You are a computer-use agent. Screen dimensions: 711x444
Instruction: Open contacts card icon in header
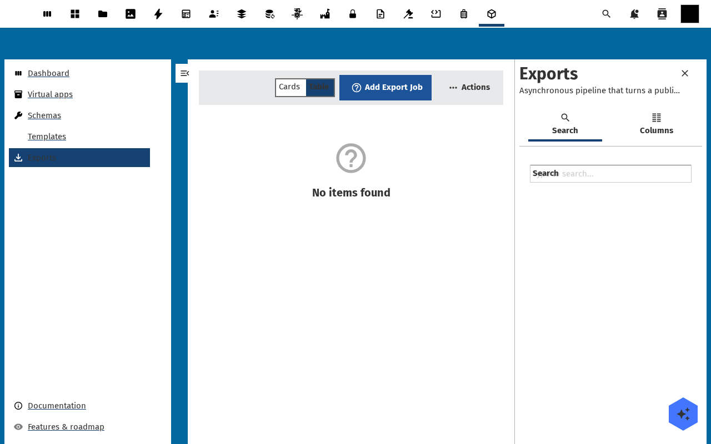tap(662, 14)
